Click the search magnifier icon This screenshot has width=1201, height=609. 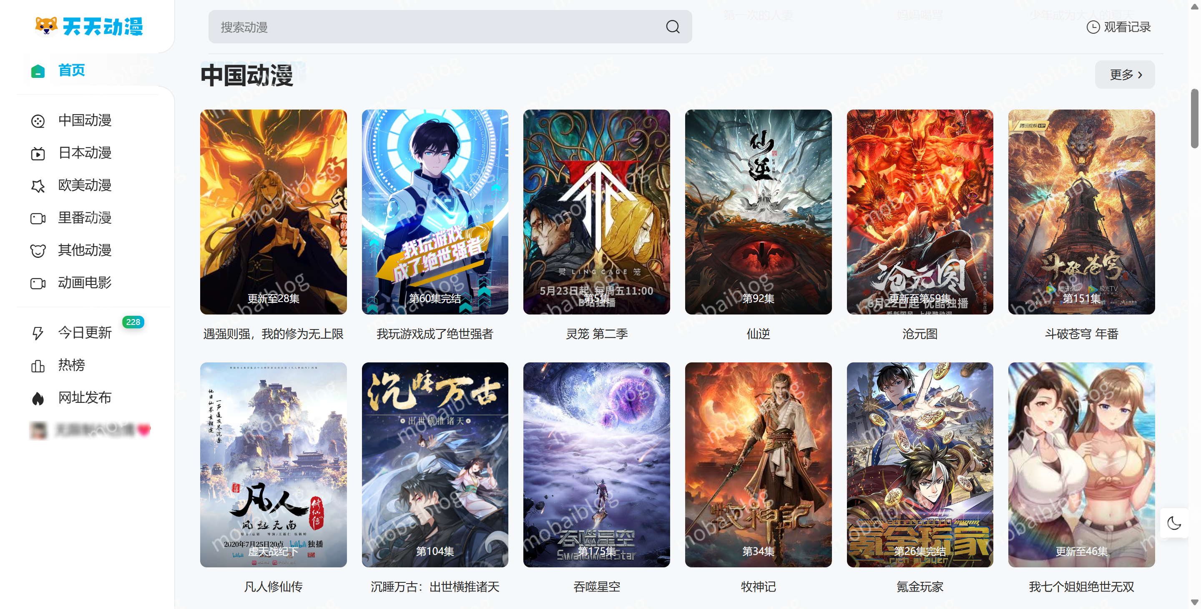point(672,27)
